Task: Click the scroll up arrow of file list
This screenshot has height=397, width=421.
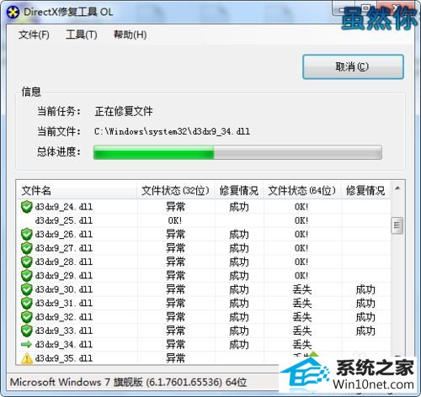Action: pos(397,188)
